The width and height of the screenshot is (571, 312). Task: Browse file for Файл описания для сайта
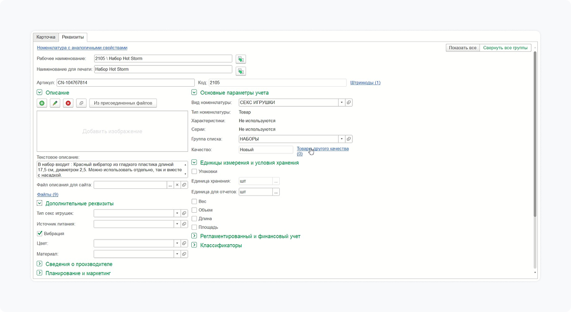170,185
